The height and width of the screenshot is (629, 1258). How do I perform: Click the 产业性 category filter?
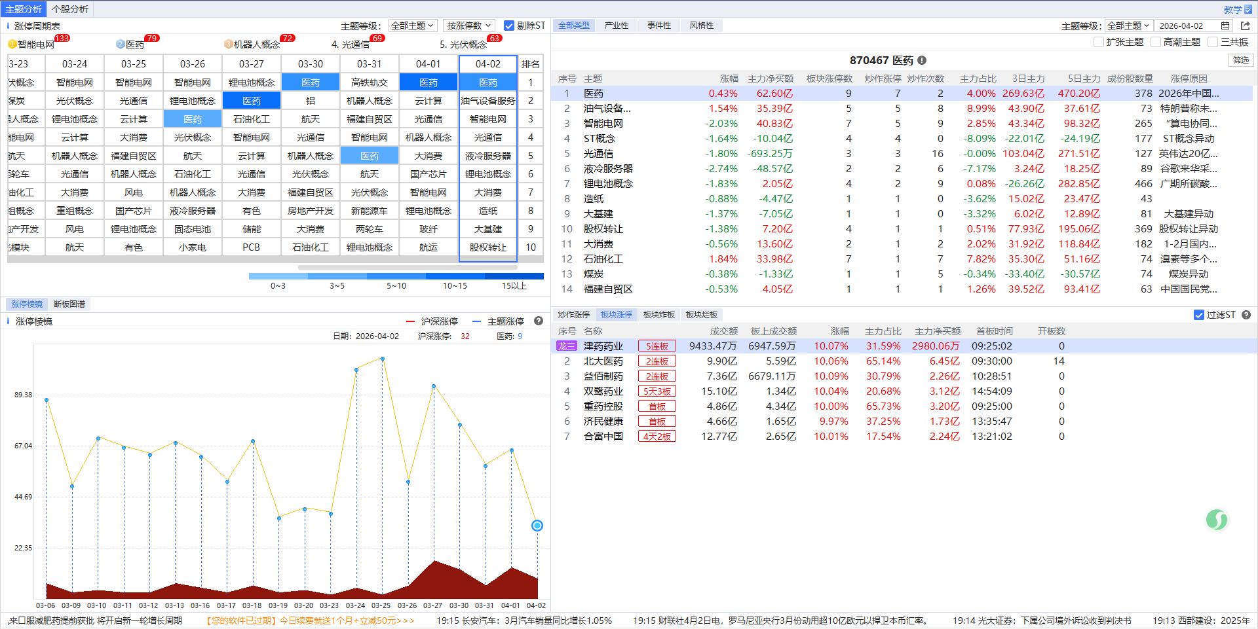click(616, 26)
